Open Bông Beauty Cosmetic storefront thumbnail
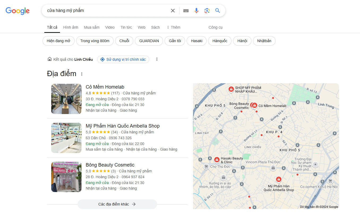The width and height of the screenshot is (360, 214). [66, 177]
